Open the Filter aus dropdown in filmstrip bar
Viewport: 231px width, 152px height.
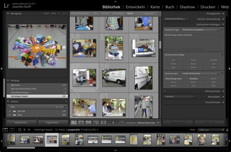[211, 130]
